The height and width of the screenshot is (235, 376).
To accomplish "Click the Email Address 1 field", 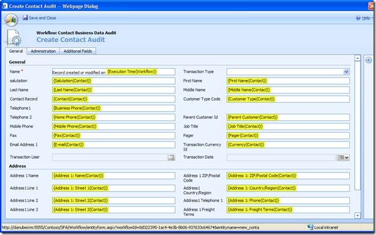I will (x=114, y=144).
